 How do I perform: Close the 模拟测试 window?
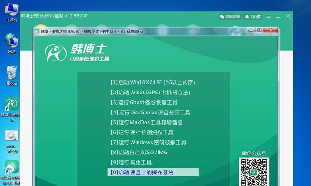point(270,30)
